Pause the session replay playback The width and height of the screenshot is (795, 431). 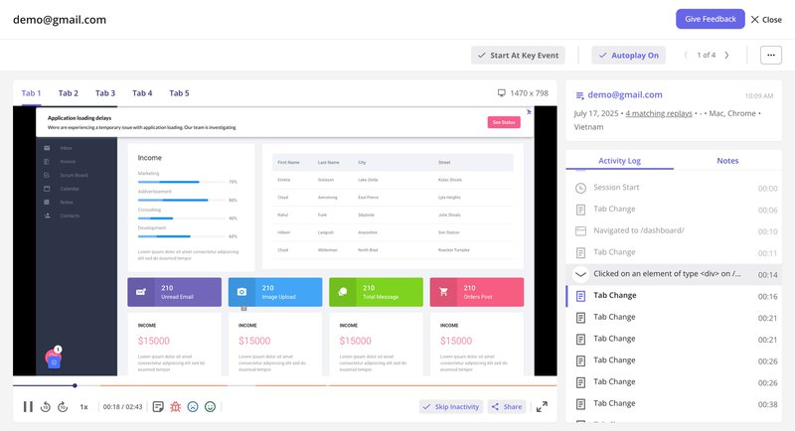pos(28,406)
